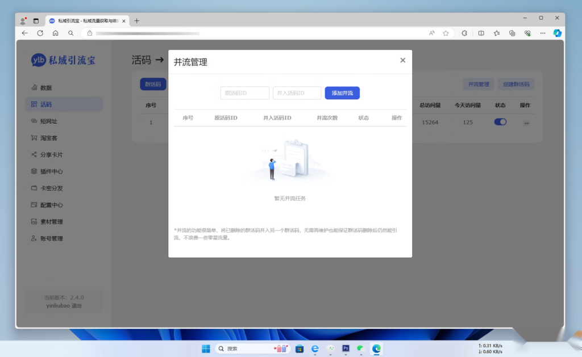Switch to the 群活码 tab

point(152,83)
